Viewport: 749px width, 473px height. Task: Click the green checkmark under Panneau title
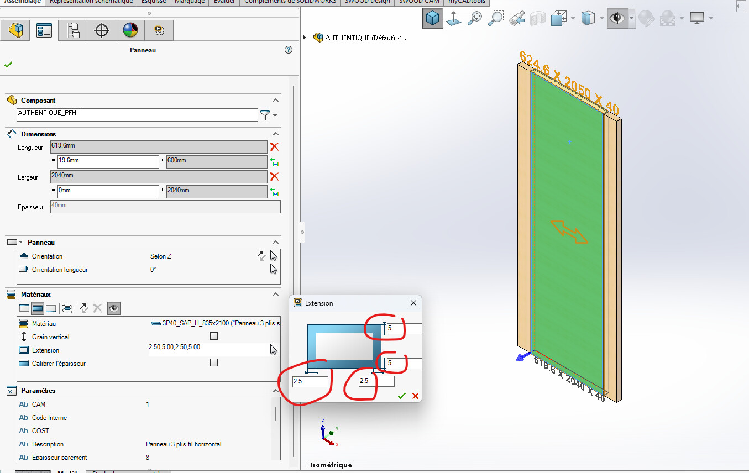pos(8,65)
